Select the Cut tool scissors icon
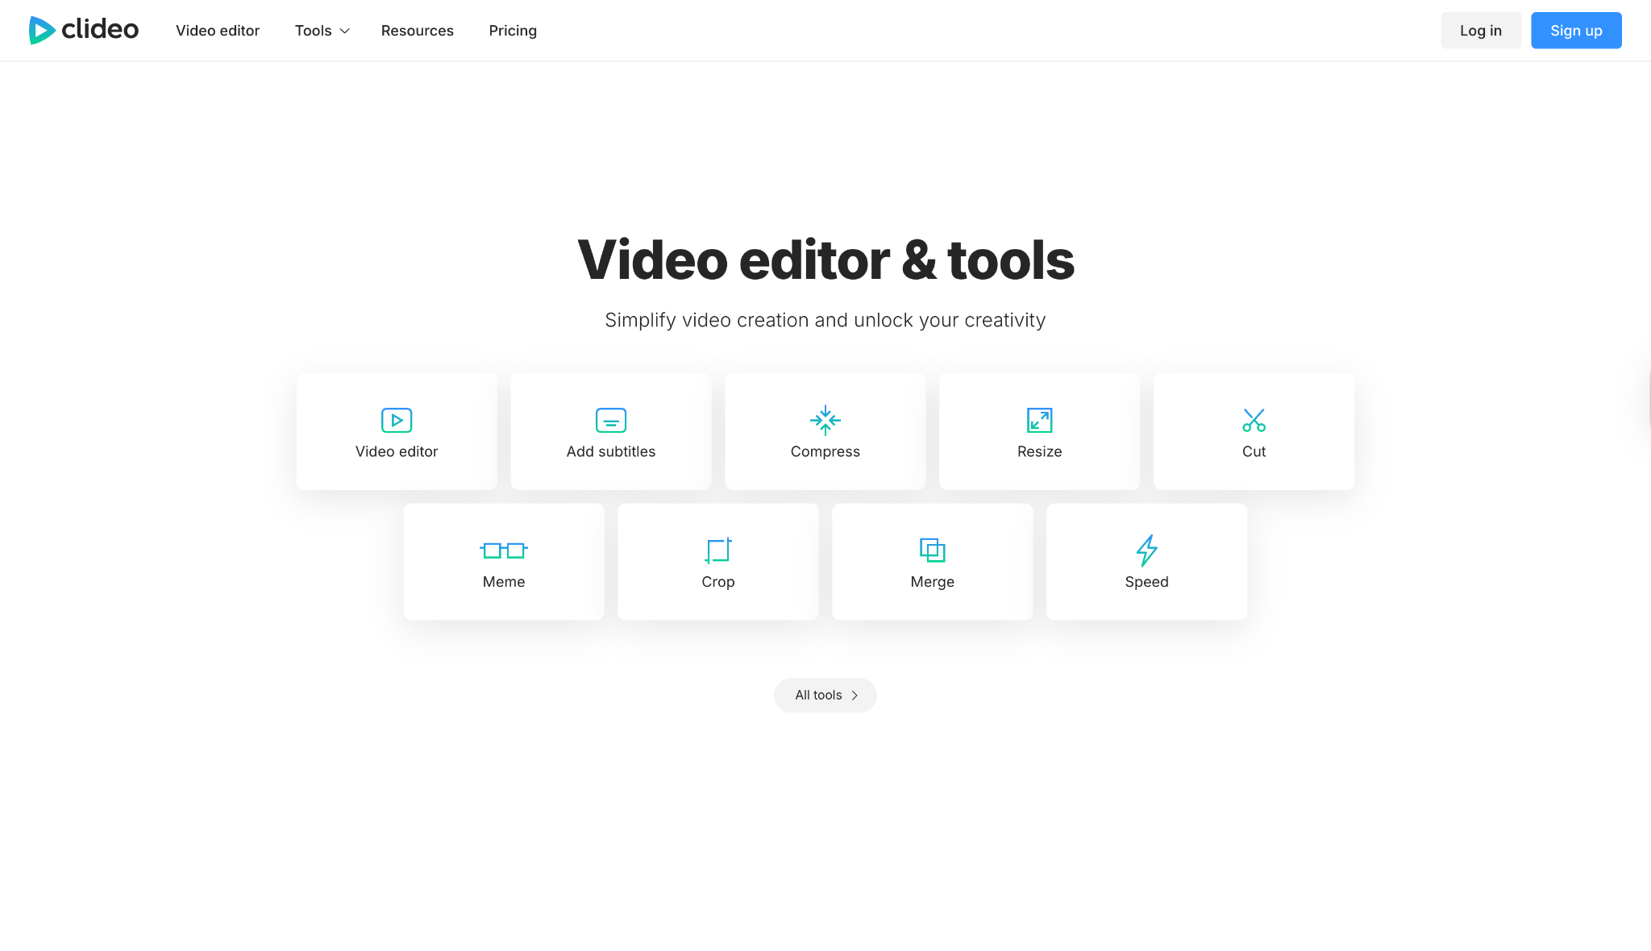This screenshot has height=951, width=1651. pos(1254,420)
